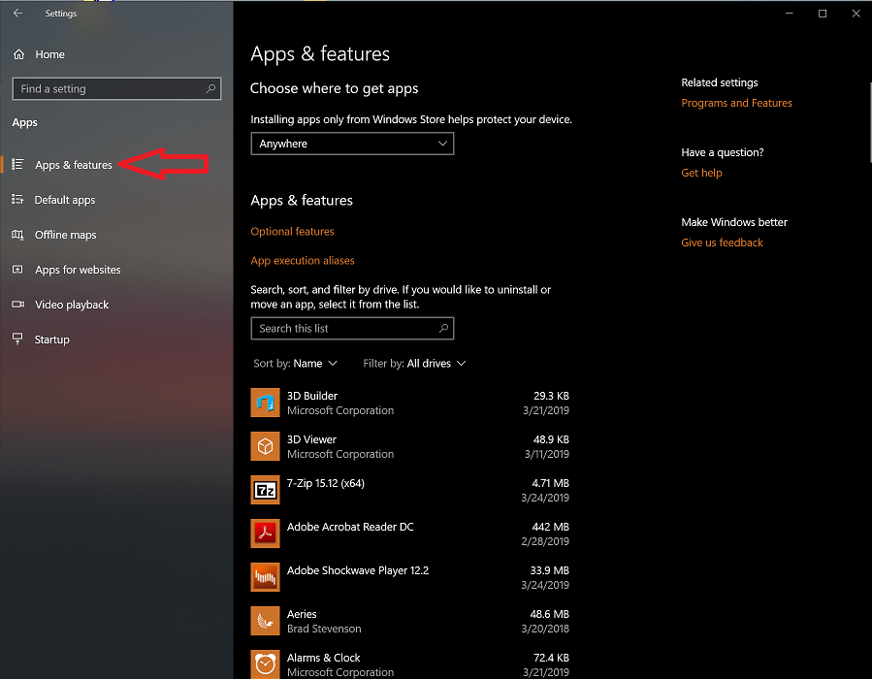Open the Sort by Name dropdown

tap(295, 363)
